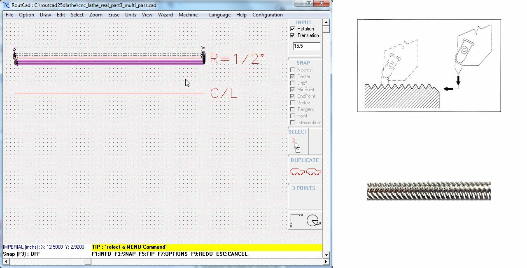
Task: Enable the Tangent snap checkbox
Action: point(292,109)
